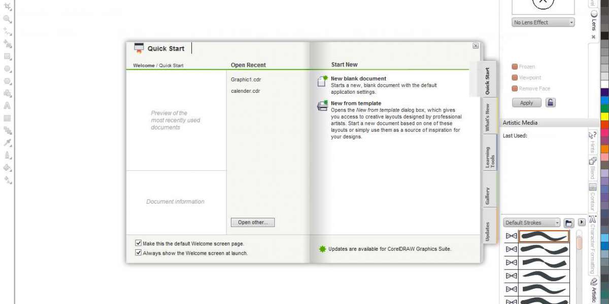
Task: Expand the Default Strokes dropdown
Action: (531, 222)
